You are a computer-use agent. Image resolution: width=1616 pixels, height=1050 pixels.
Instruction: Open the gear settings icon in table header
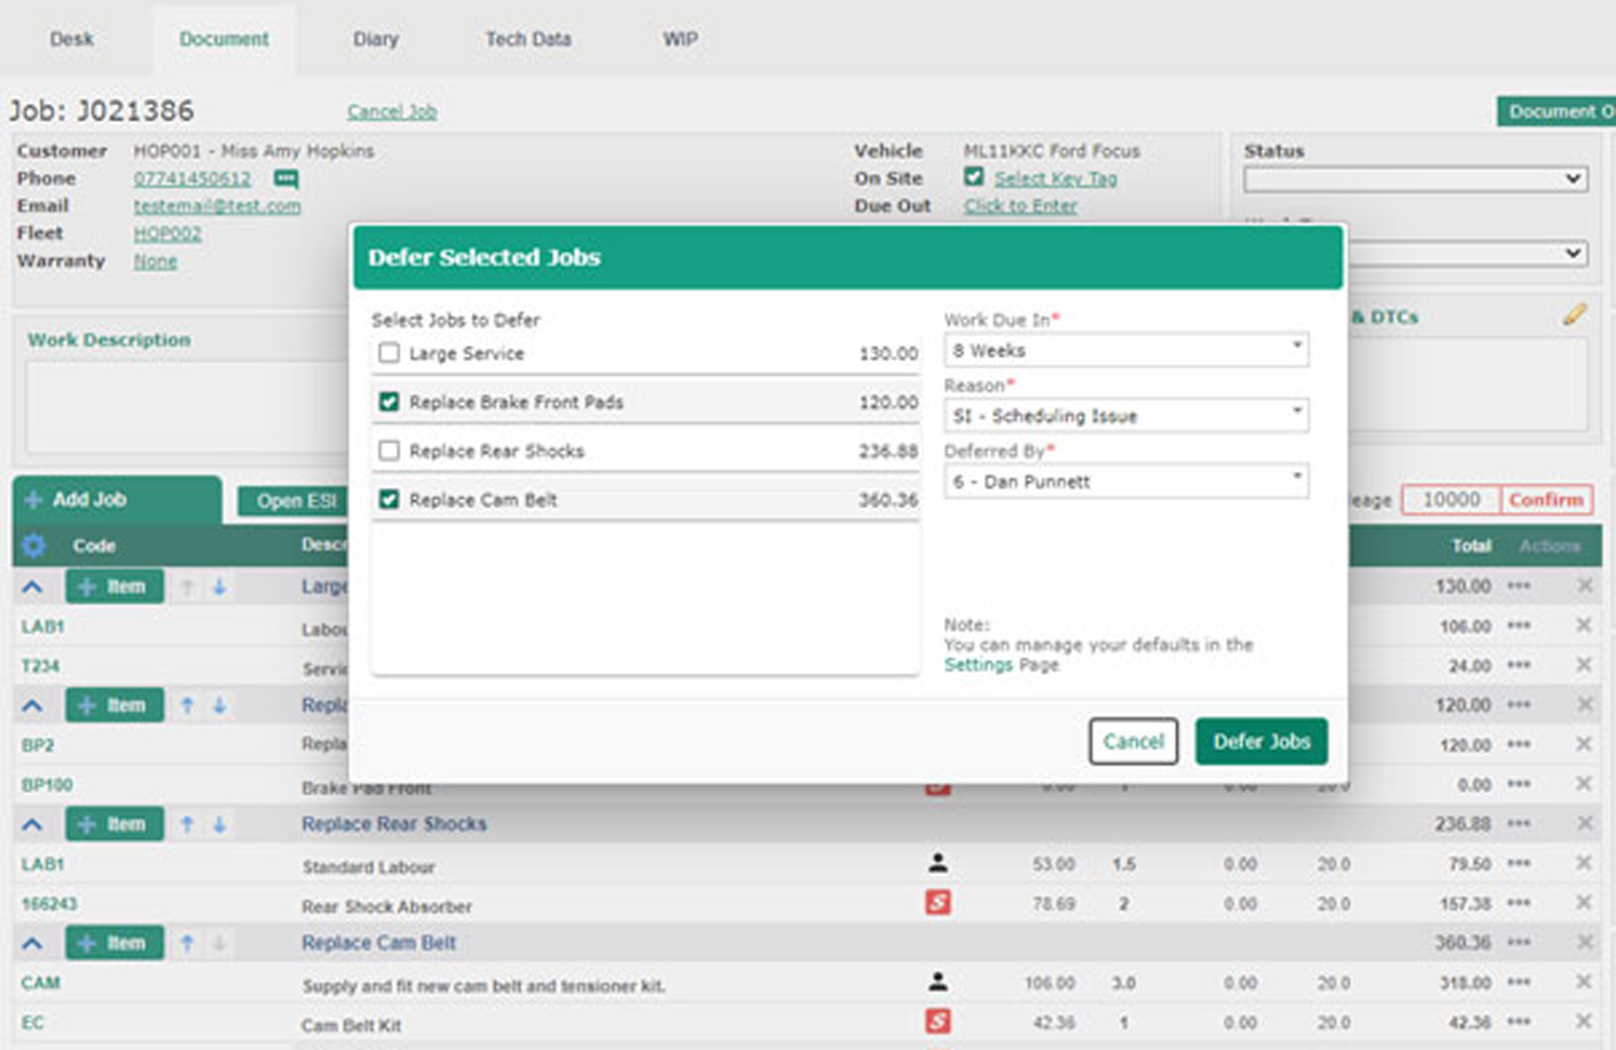pyautogui.click(x=34, y=545)
